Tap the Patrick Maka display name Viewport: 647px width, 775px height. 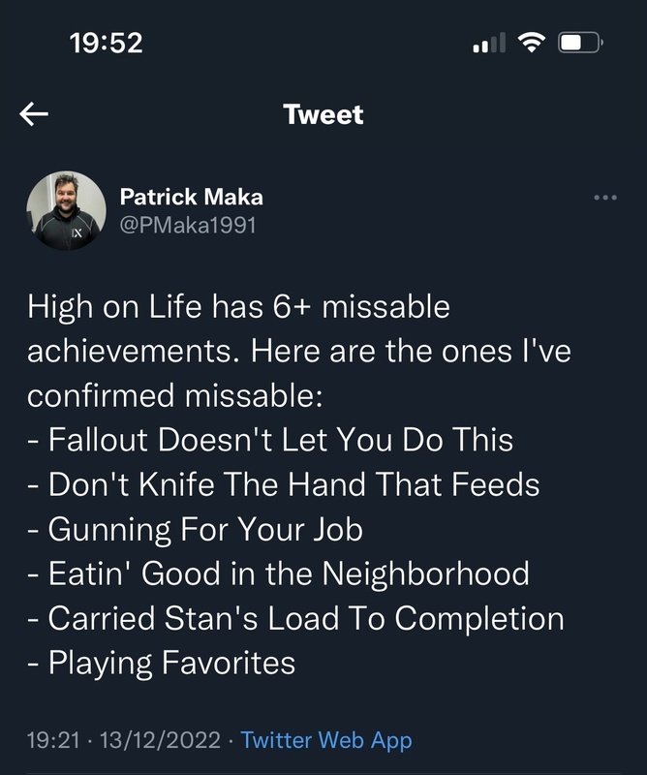pos(191,197)
